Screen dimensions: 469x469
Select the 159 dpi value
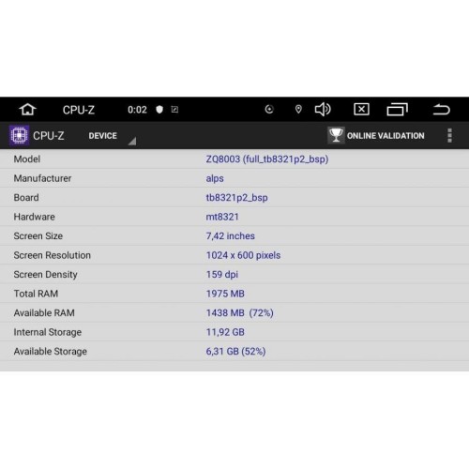(222, 275)
